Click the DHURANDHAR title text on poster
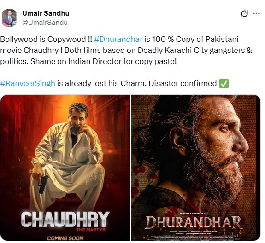The width and height of the screenshot is (265, 243). point(194,223)
